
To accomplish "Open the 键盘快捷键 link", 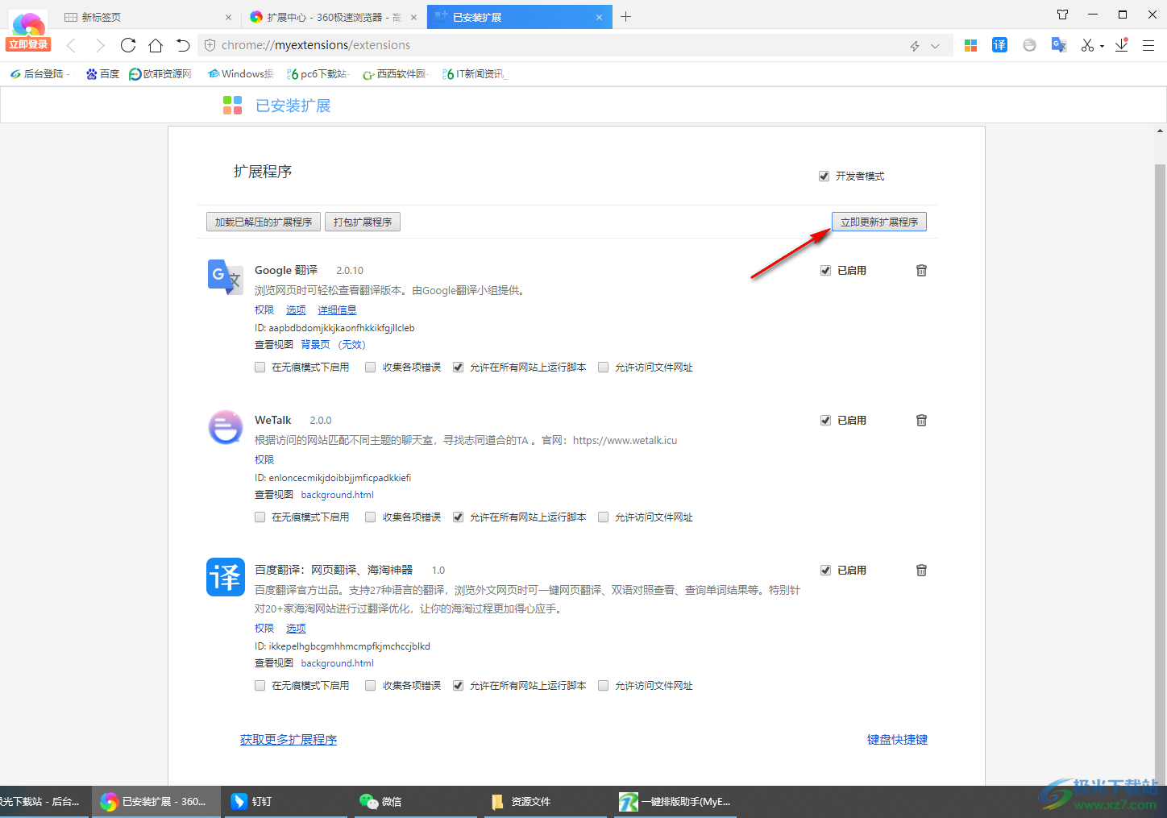I will (x=897, y=740).
